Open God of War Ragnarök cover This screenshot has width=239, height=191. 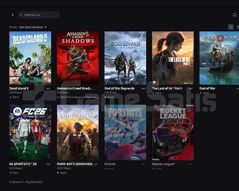[x=125, y=58]
